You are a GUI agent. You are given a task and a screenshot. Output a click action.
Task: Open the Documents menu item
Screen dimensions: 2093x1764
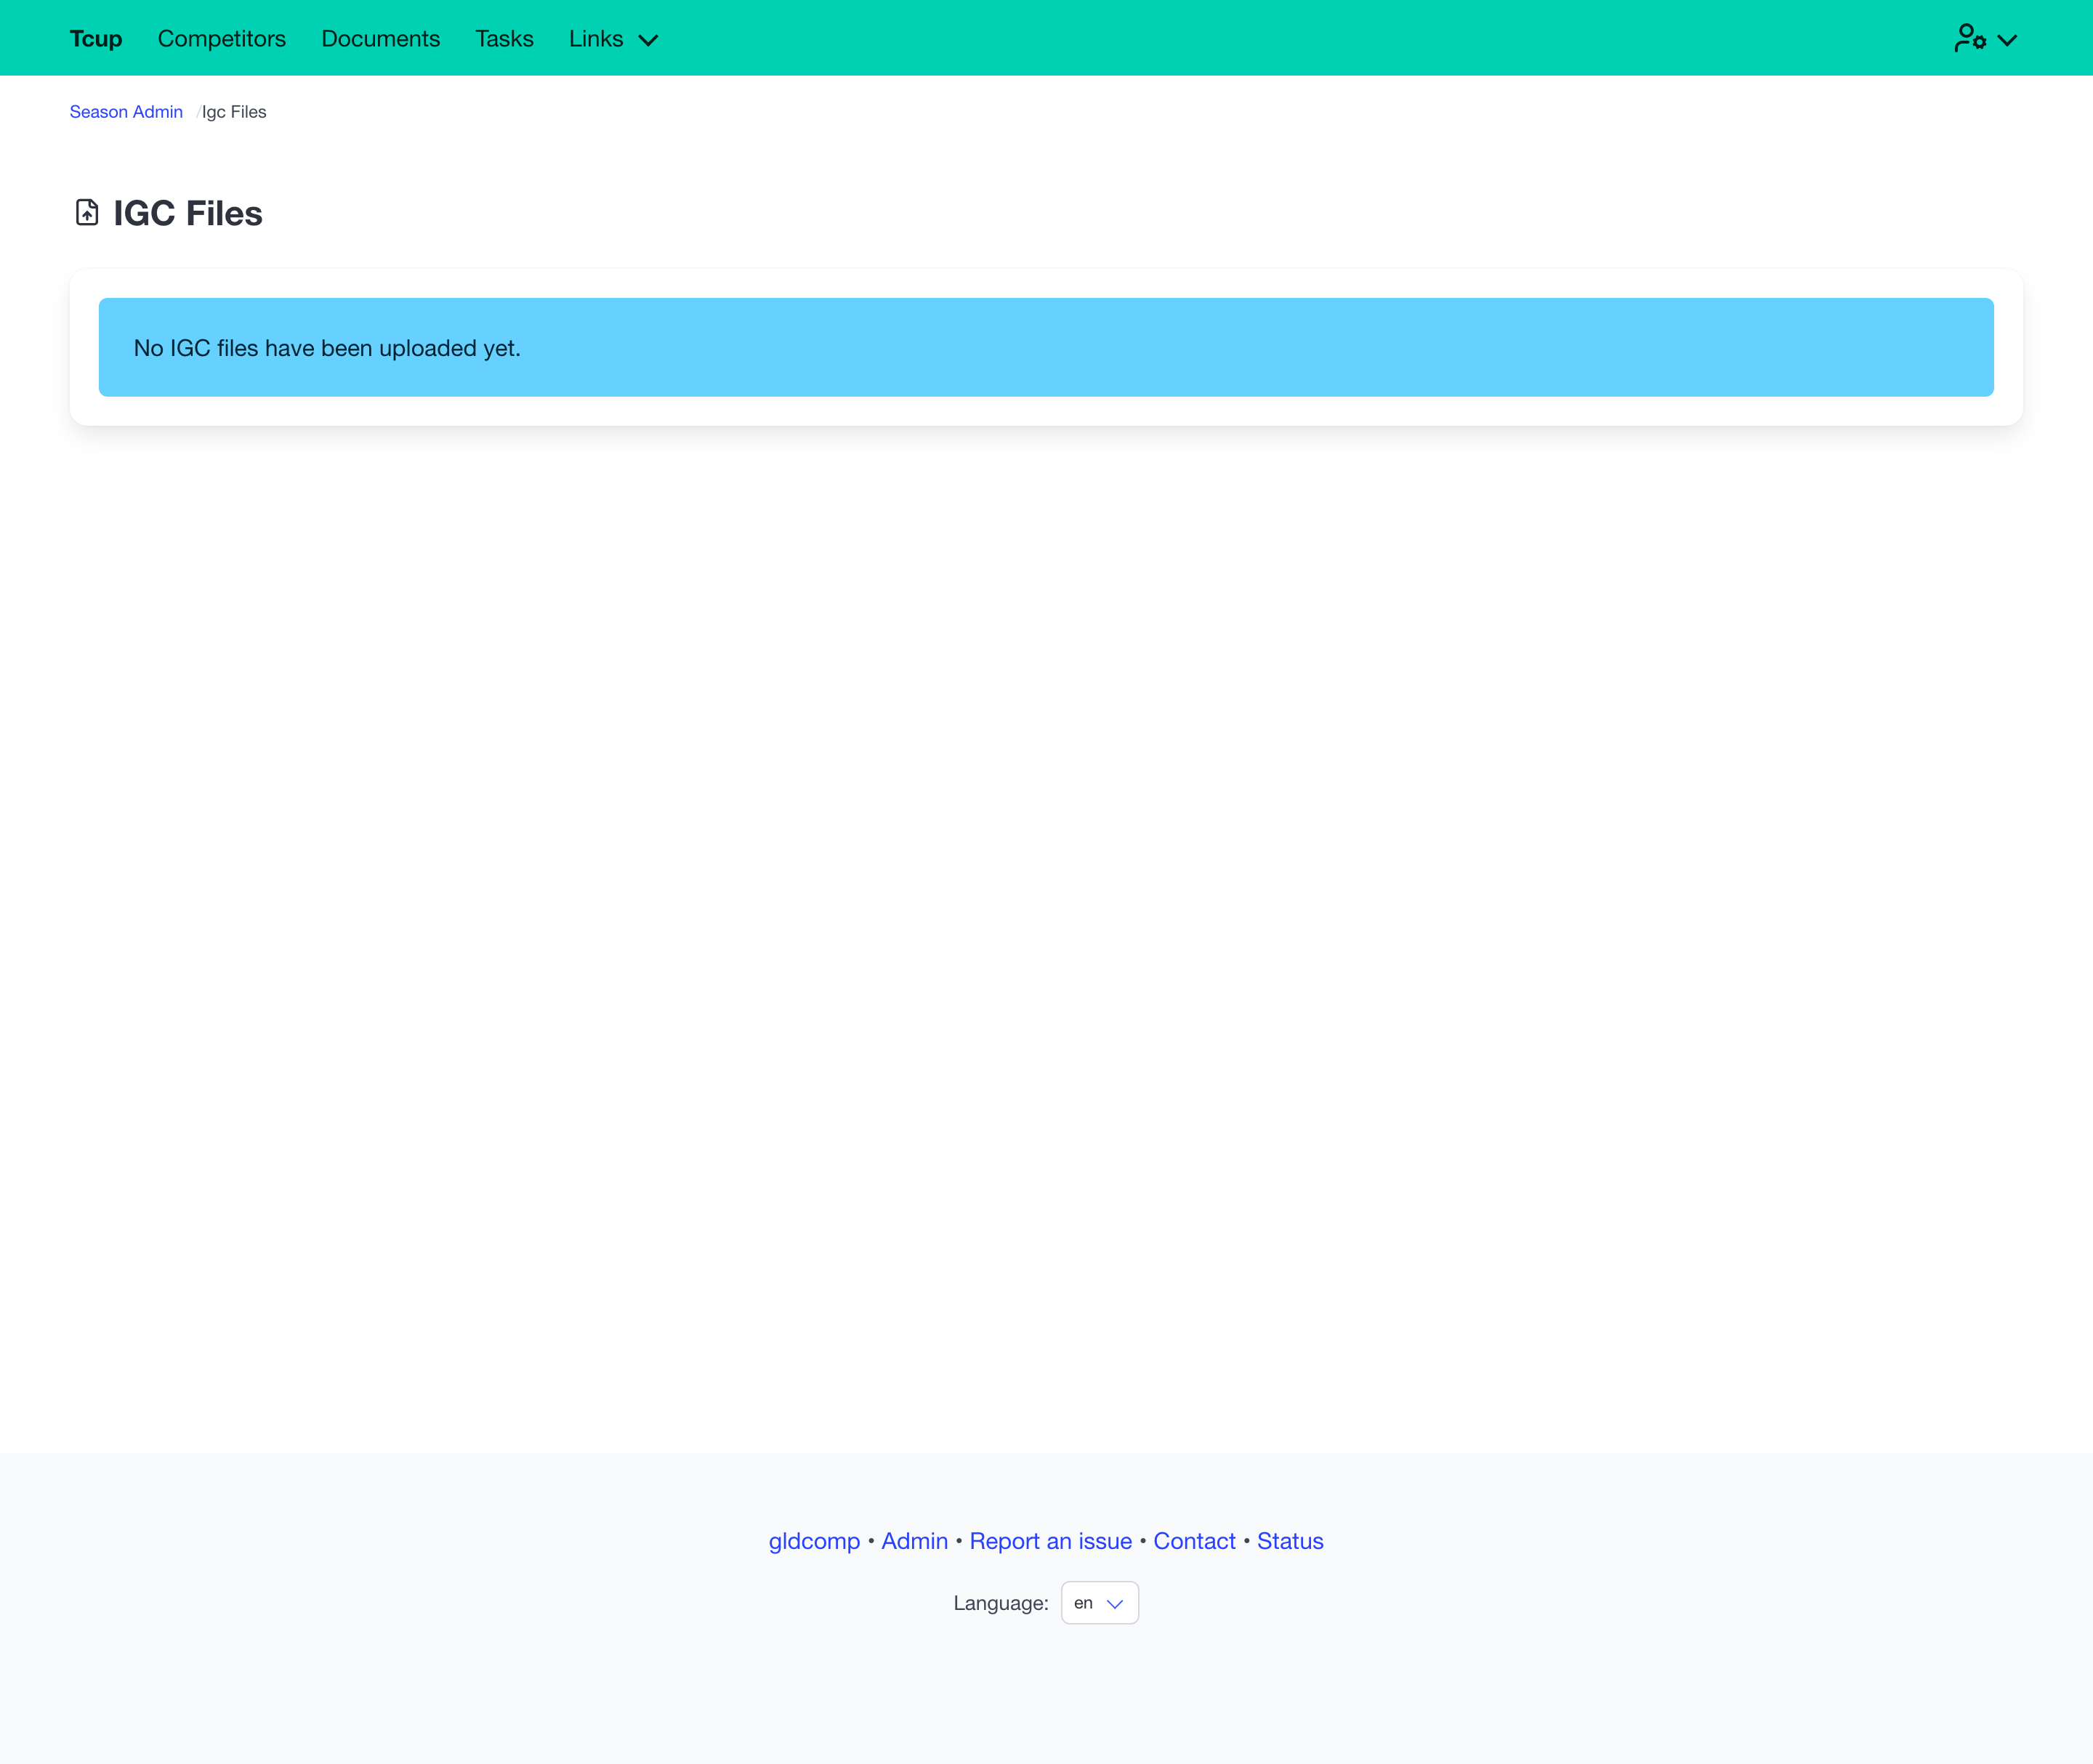(x=380, y=39)
